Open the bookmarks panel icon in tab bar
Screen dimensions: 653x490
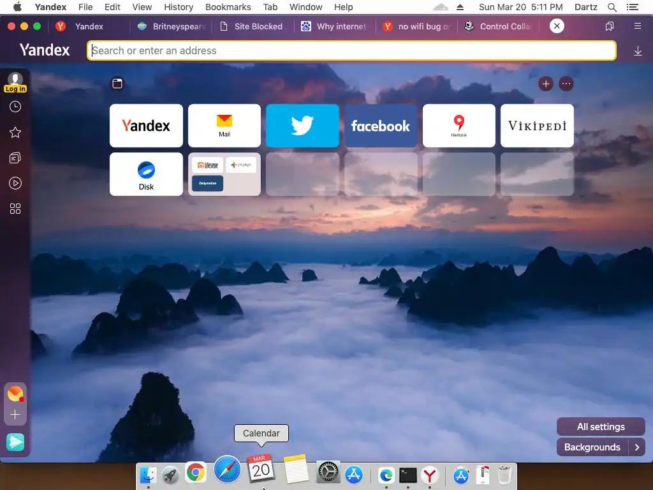[609, 26]
